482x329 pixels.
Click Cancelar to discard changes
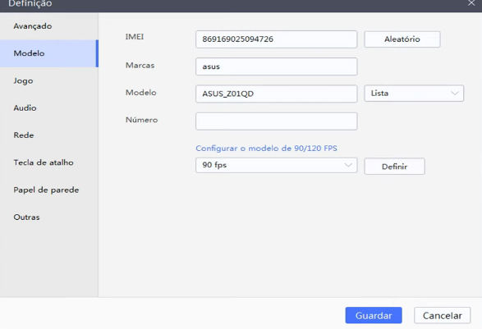(442, 316)
